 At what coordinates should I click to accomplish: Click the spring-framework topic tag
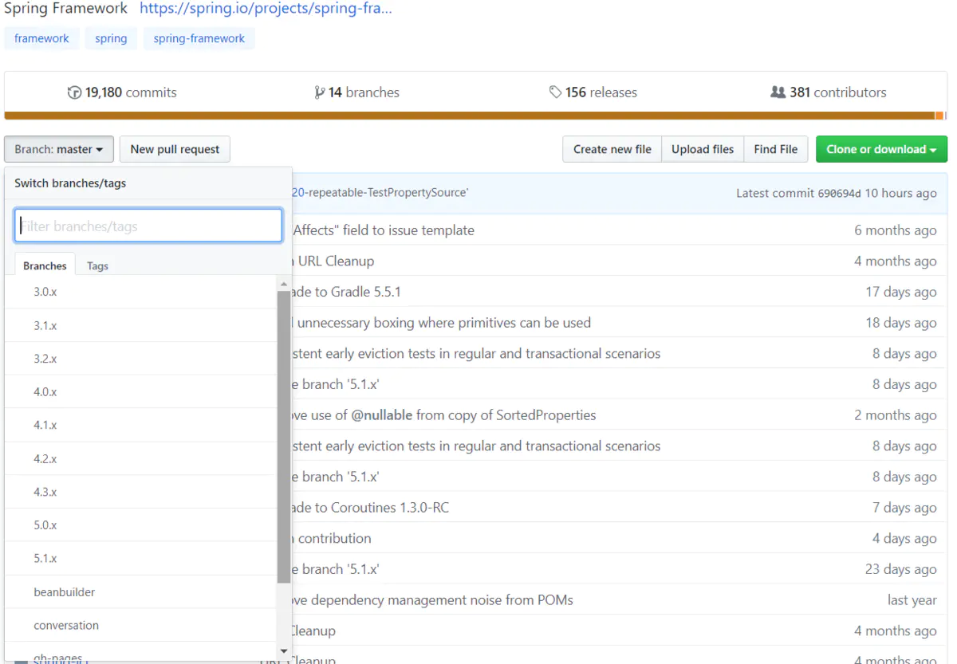(x=199, y=38)
